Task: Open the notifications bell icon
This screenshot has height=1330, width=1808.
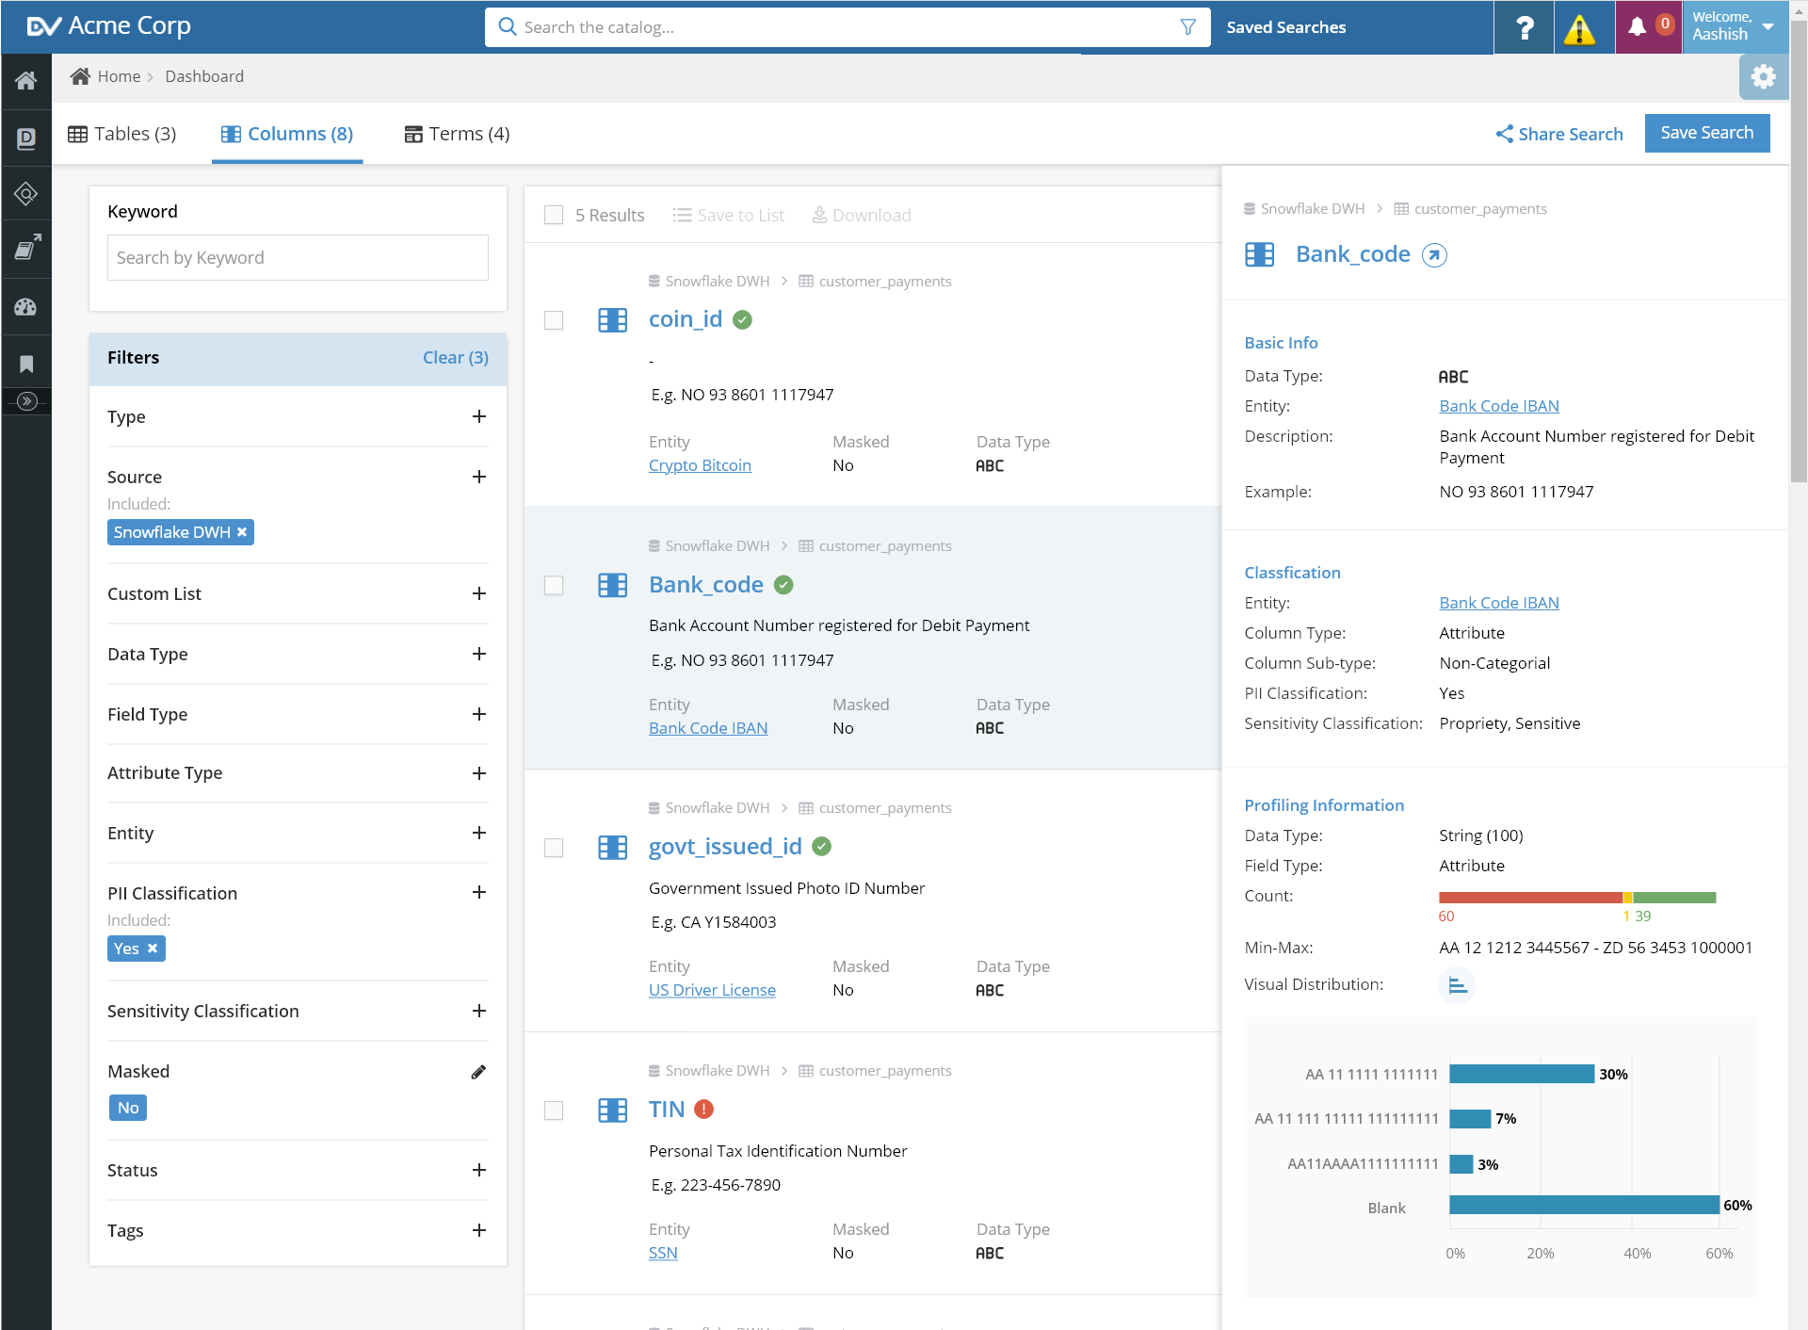Action: (x=1638, y=27)
